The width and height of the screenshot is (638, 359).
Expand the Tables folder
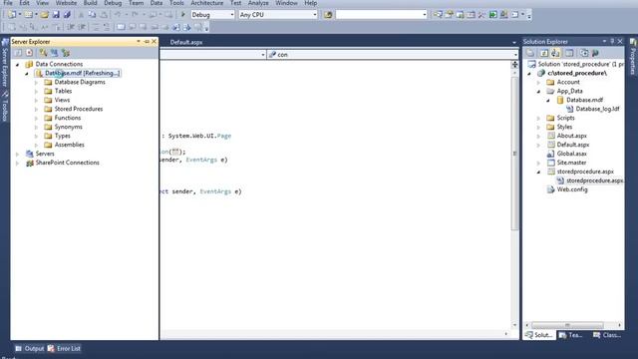[36, 91]
